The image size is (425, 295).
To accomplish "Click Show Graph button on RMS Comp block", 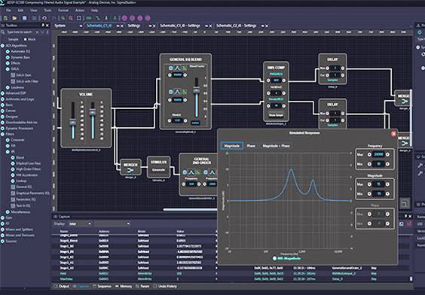I will coord(276,115).
